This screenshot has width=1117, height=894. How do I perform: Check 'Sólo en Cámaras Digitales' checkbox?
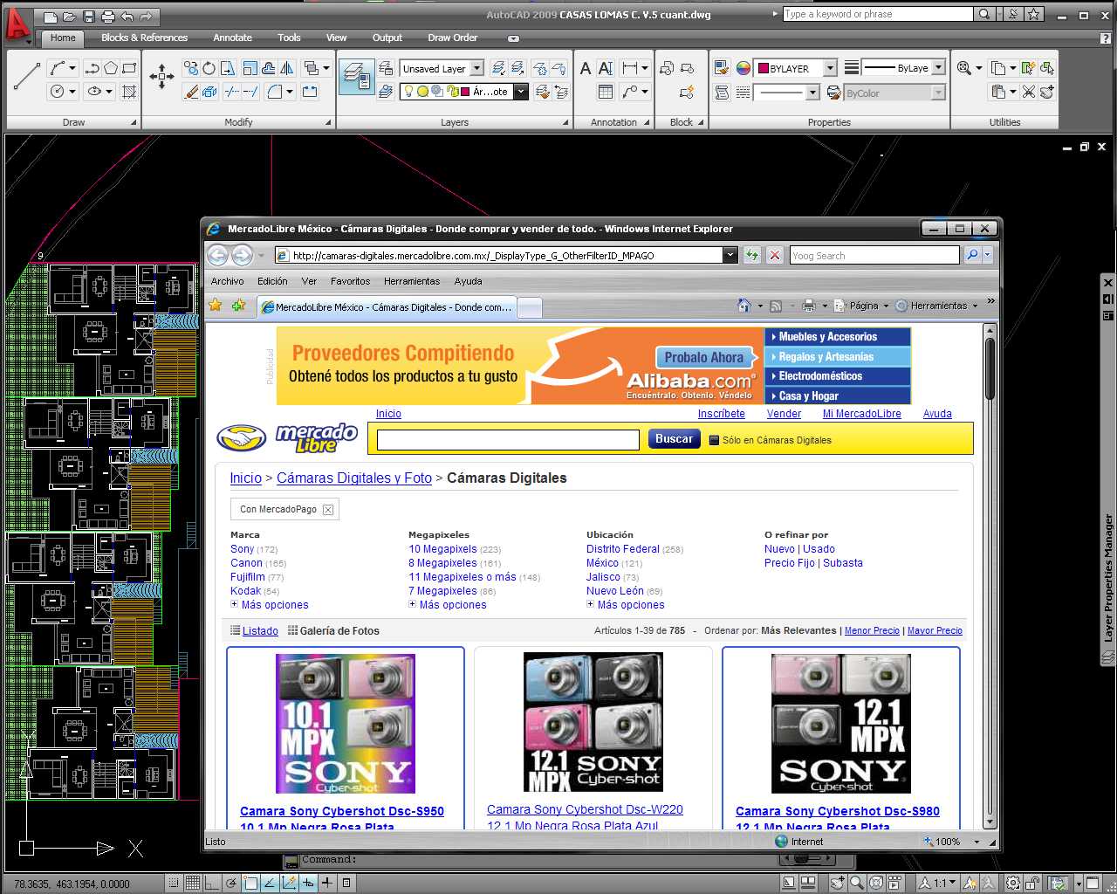(714, 441)
